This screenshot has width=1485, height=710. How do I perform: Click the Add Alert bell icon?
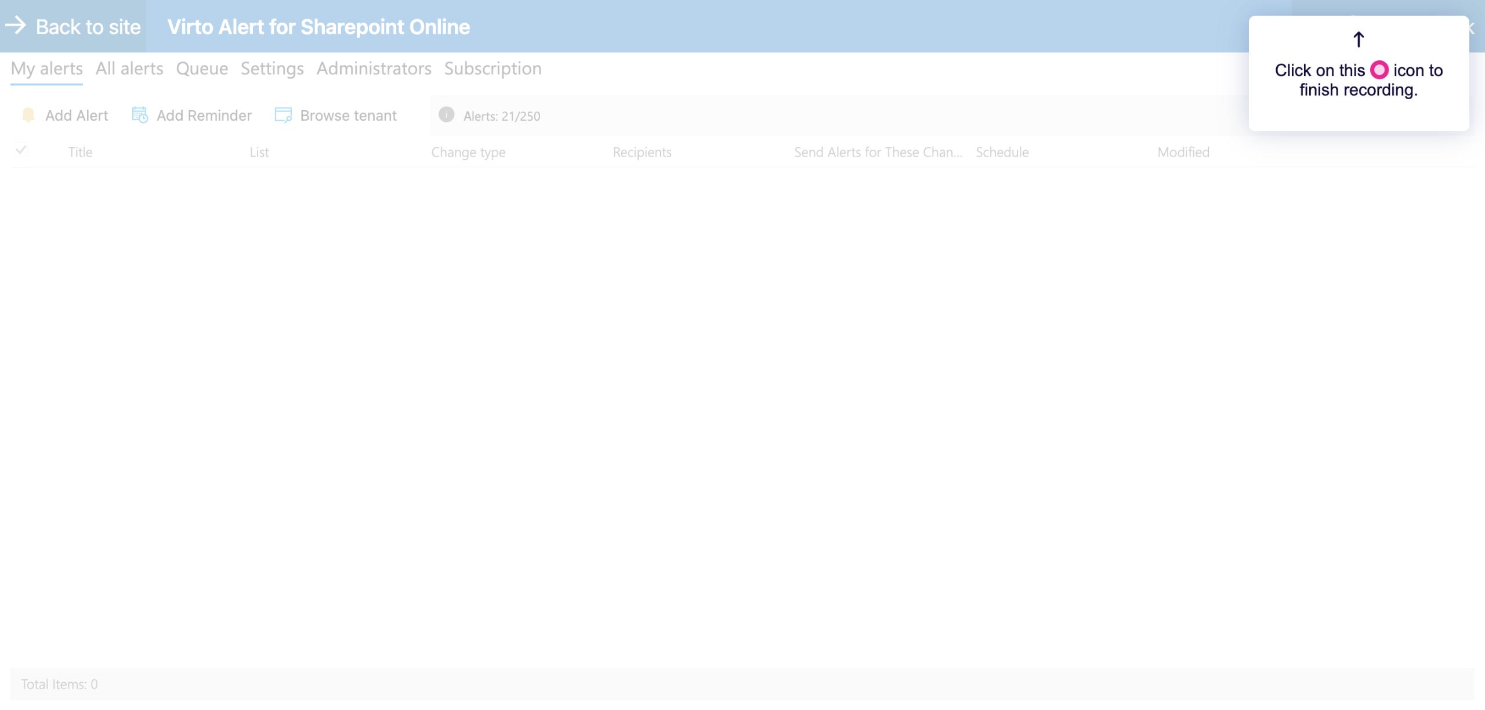28,115
